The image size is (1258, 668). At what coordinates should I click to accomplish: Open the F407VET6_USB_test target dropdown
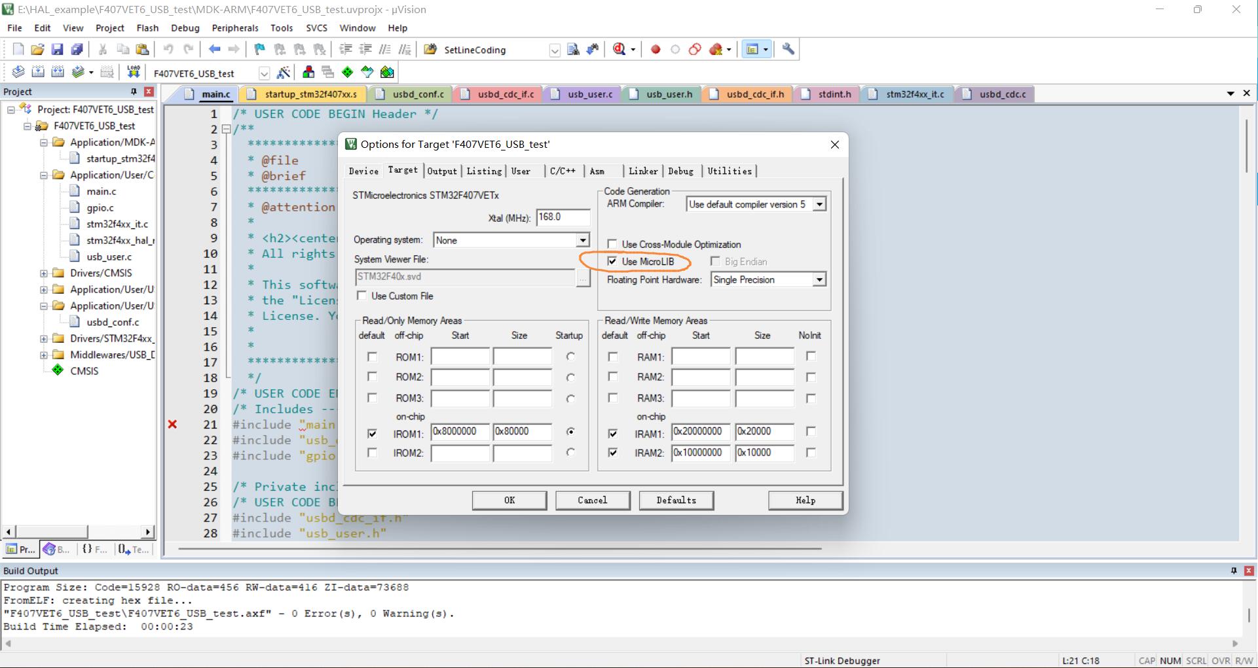(264, 73)
